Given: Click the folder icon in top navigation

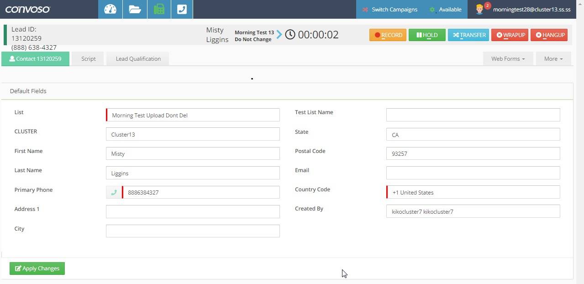Looking at the screenshot, I should point(134,9).
